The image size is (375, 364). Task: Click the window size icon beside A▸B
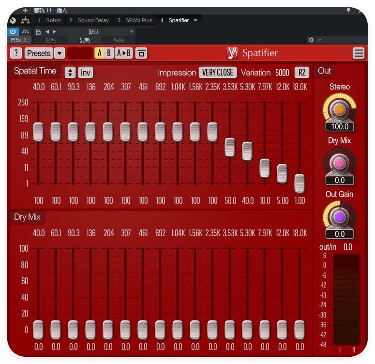tap(141, 53)
